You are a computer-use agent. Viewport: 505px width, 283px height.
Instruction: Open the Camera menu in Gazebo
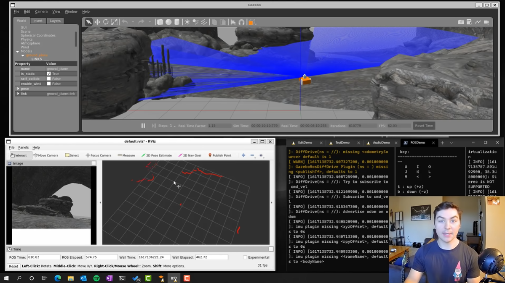point(41,12)
